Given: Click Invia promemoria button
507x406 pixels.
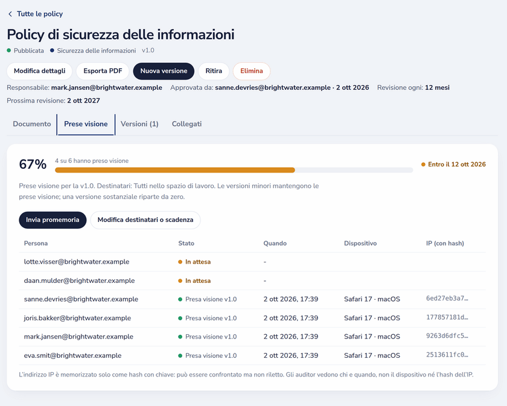Looking at the screenshot, I should click(53, 220).
